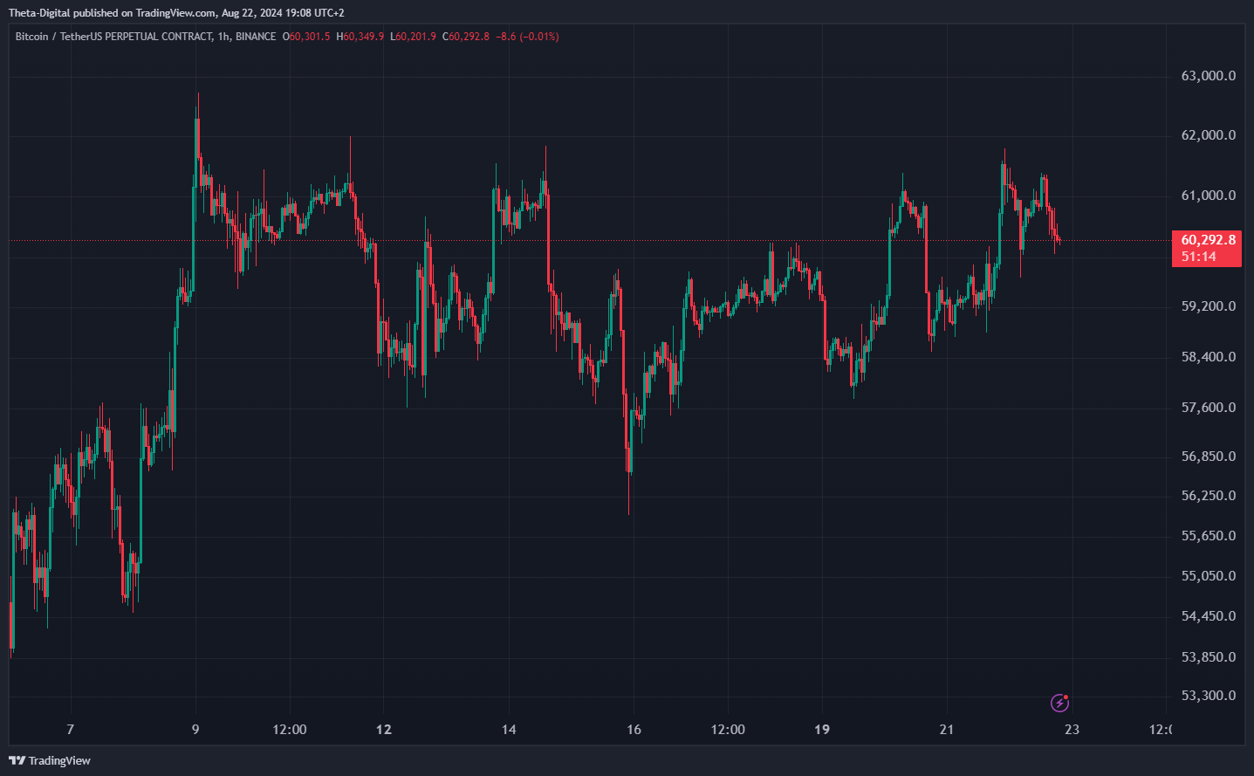Screen dimensions: 1254x776
Task: Click the 59,200.0 price axis label
Action: click(x=1209, y=306)
